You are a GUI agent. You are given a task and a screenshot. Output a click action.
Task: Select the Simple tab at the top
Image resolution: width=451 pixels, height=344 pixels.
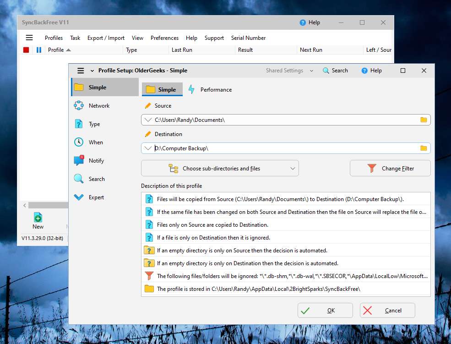click(x=162, y=89)
